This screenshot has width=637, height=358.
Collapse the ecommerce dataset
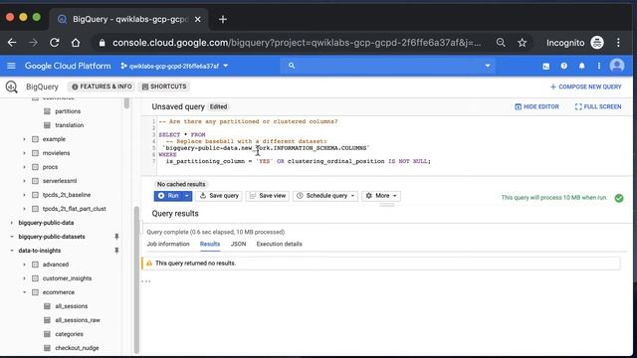point(24,292)
